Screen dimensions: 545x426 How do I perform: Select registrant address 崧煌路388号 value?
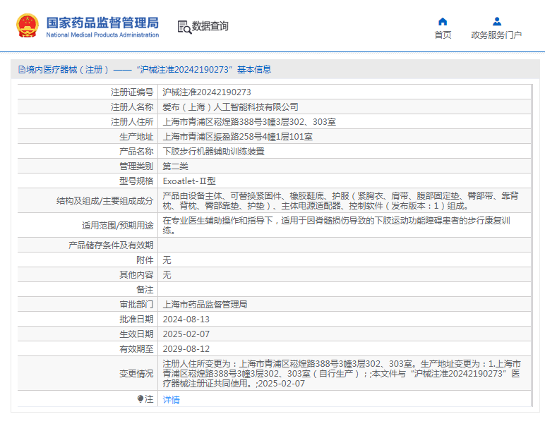249,122
